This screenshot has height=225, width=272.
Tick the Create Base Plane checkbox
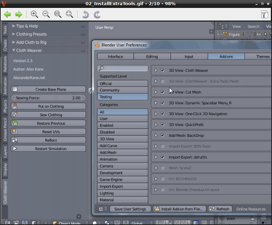(x=15, y=89)
